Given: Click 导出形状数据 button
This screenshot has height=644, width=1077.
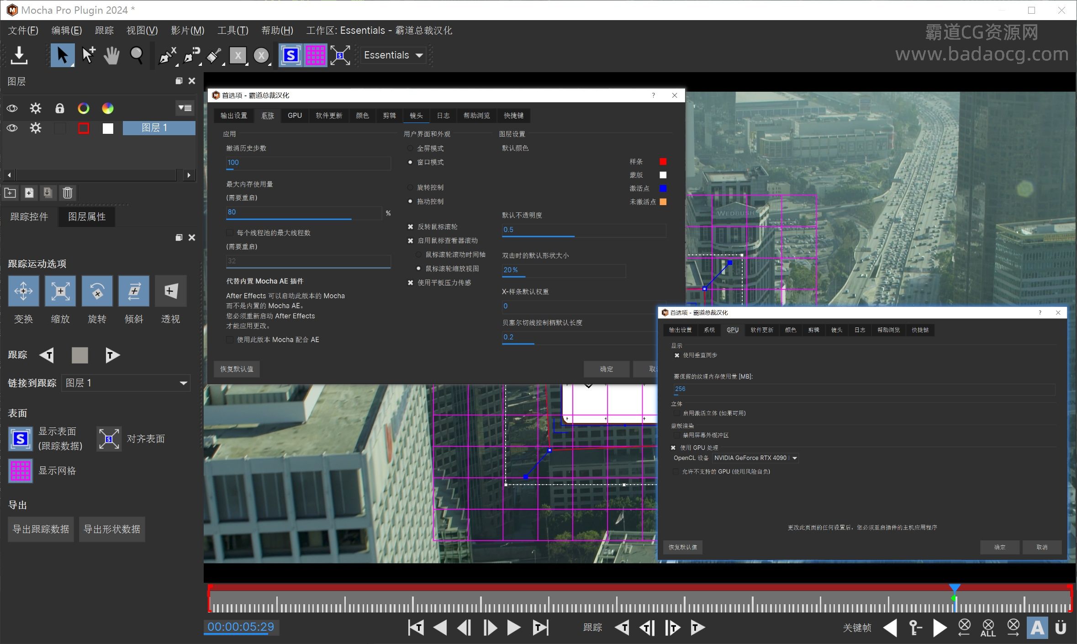Looking at the screenshot, I should click(x=112, y=529).
